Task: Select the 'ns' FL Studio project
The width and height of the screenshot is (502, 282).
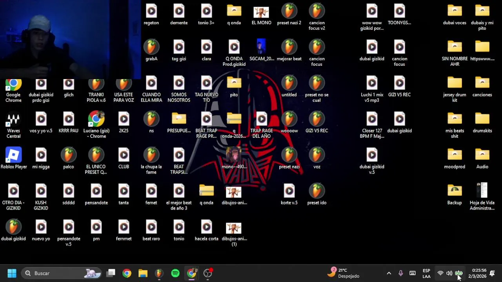Action: (151, 123)
